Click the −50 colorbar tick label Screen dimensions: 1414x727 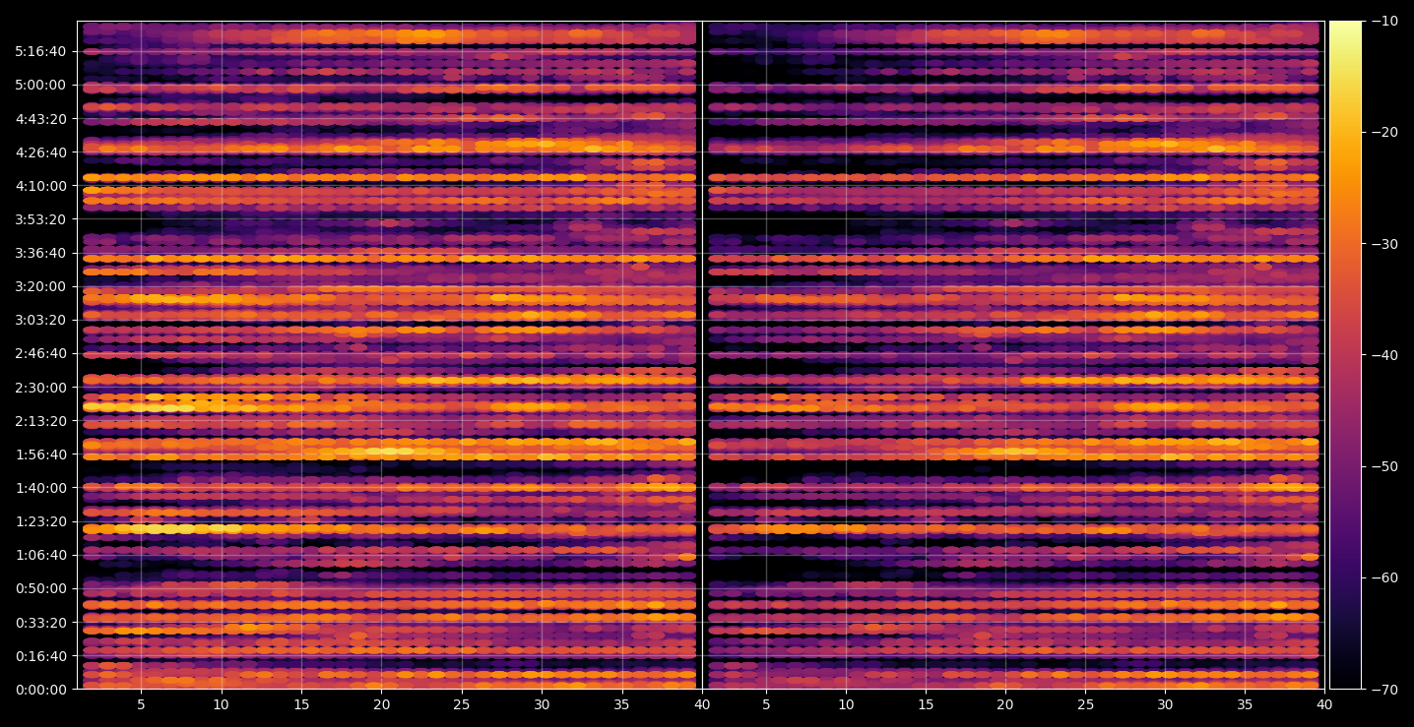tap(1383, 466)
